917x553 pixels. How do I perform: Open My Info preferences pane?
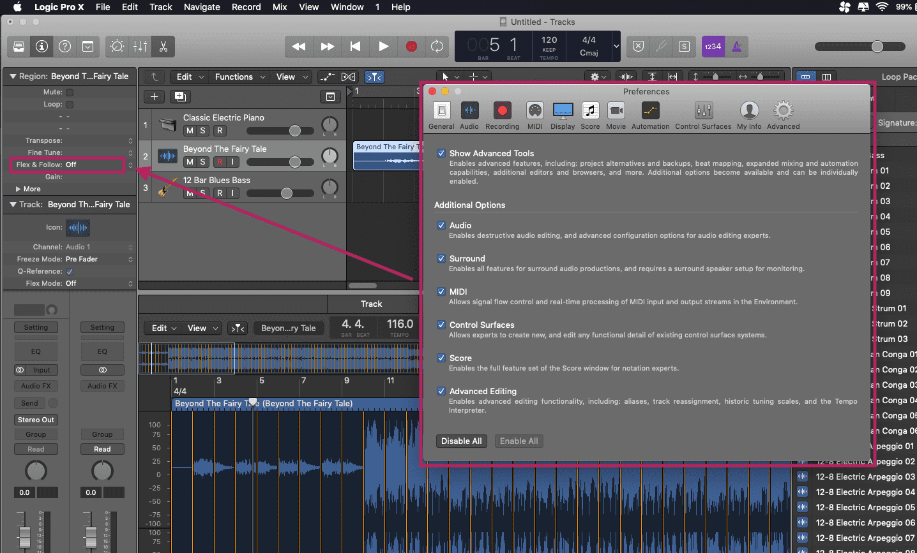[749, 115]
